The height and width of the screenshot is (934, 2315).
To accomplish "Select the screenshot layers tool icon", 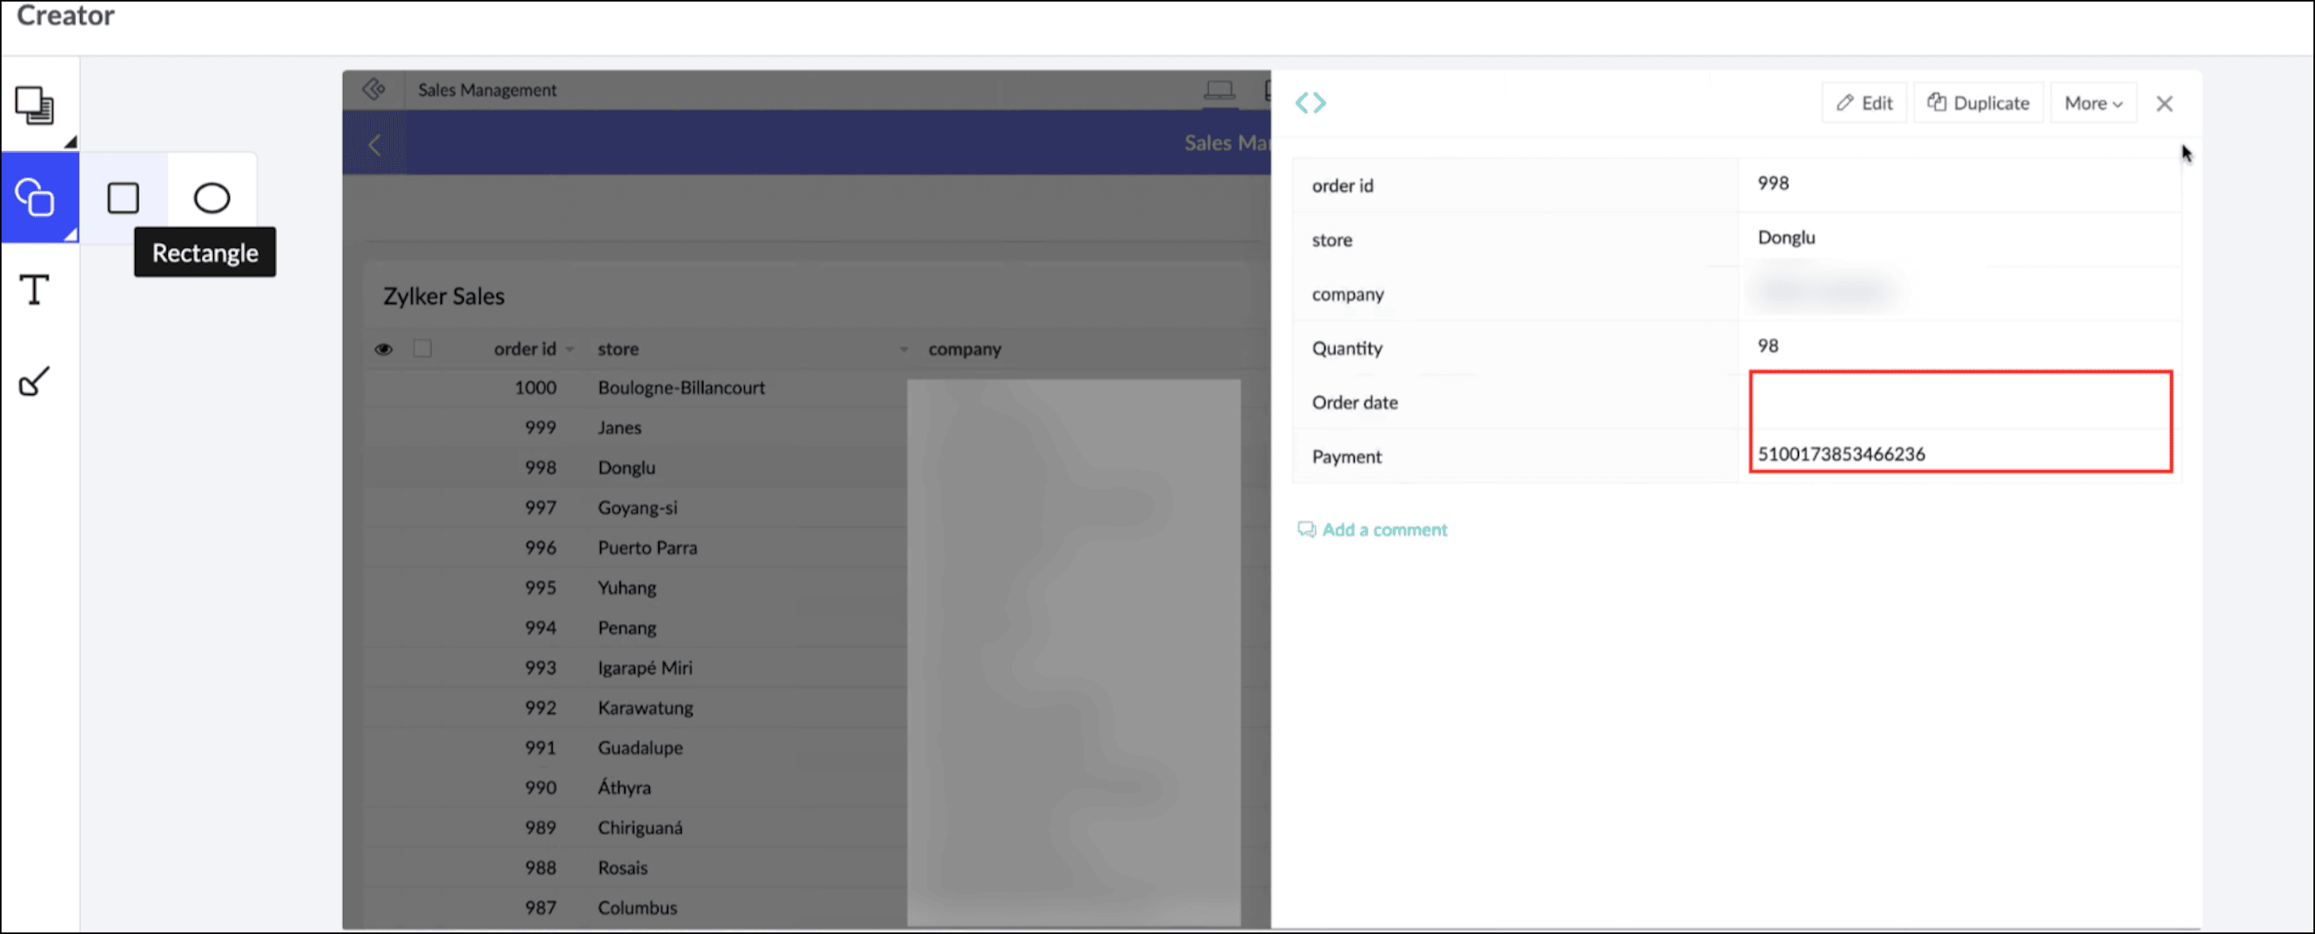I will point(35,106).
